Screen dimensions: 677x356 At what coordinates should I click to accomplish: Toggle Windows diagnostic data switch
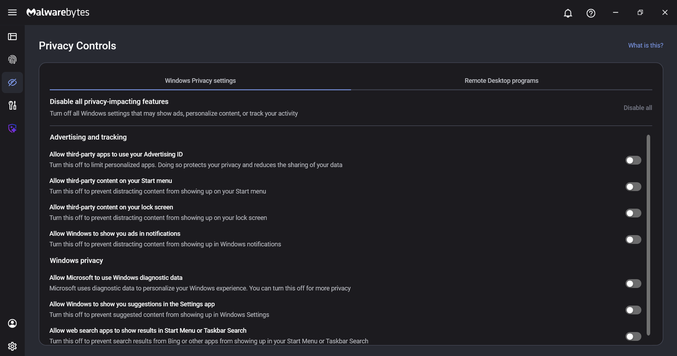[x=633, y=284]
